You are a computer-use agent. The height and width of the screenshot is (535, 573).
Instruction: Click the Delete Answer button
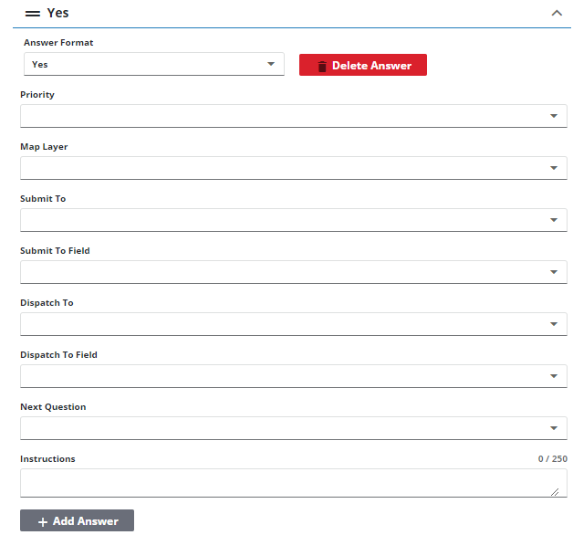363,66
